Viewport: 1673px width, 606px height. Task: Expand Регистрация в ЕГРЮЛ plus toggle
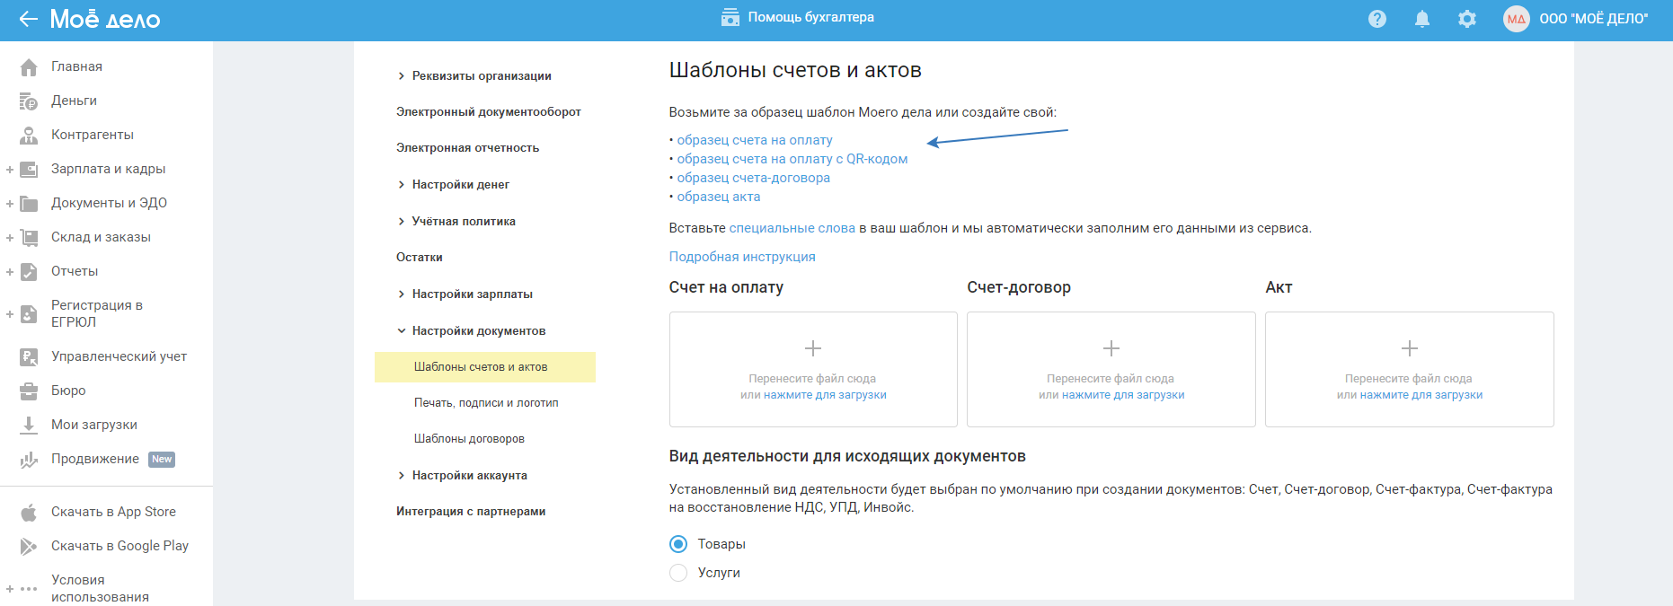10,314
